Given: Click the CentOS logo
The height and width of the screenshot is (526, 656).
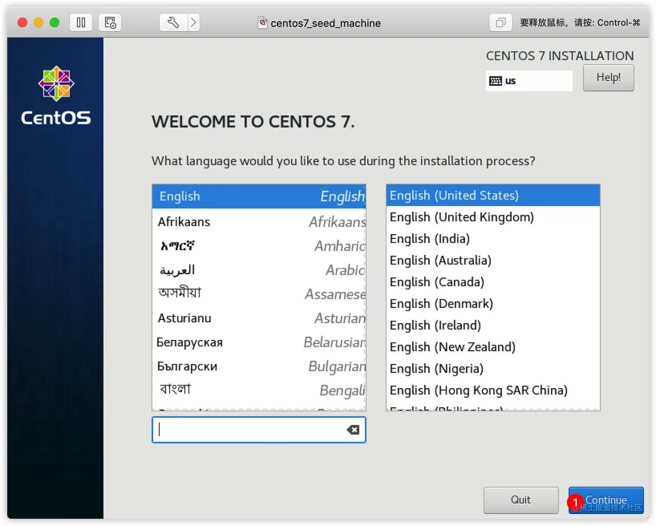Looking at the screenshot, I should click(56, 96).
